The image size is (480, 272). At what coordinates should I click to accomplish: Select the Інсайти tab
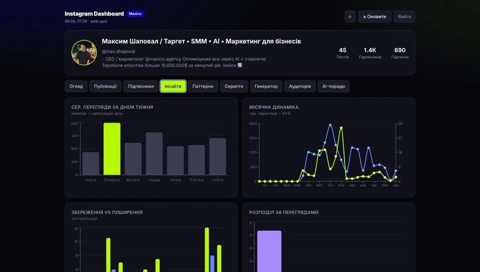173,86
